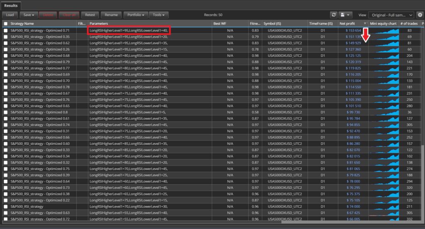Click the Clear all button

[x=68, y=15]
